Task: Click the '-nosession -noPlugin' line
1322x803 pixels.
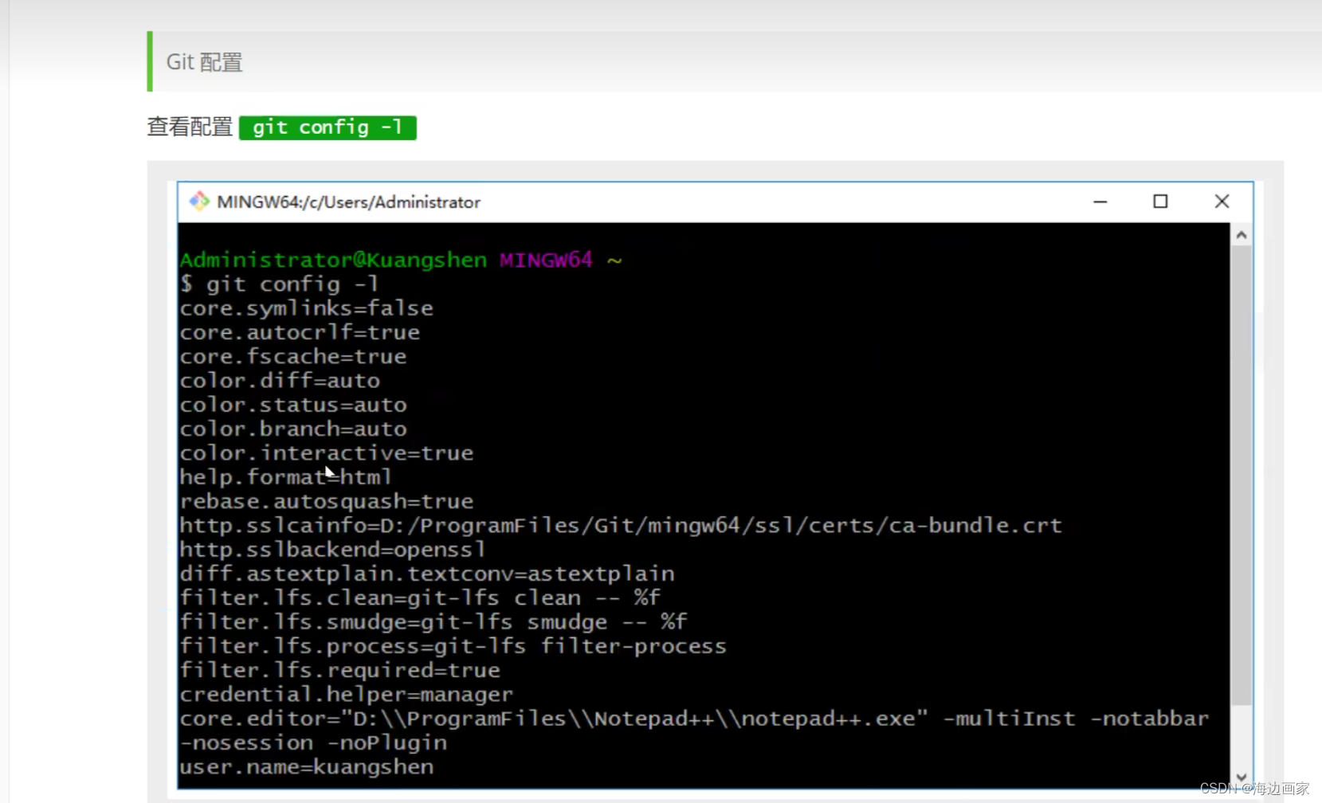Action: 313,742
